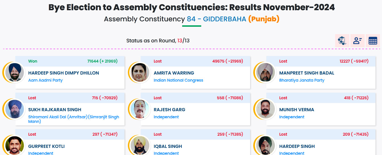Open the round-wise clipboard results icon

pos(342,41)
